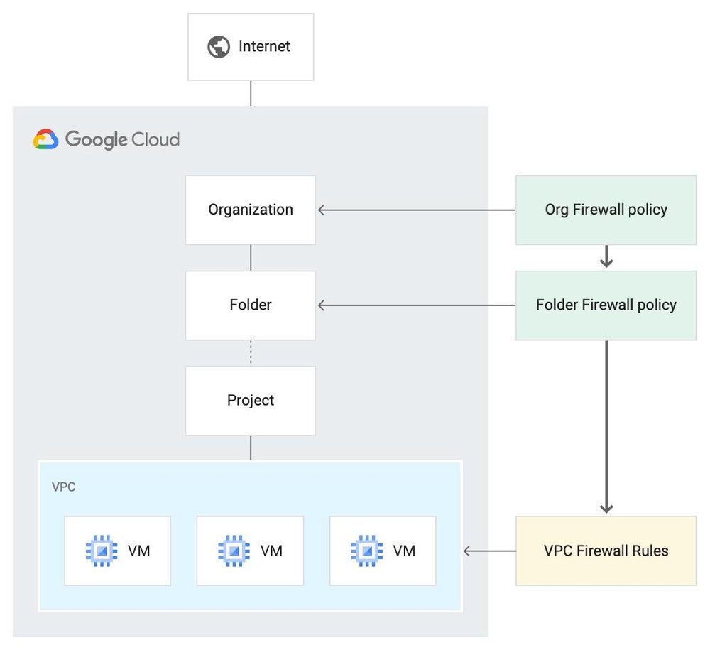Click the Google Cloud logo icon
The image size is (710, 650).
45,139
